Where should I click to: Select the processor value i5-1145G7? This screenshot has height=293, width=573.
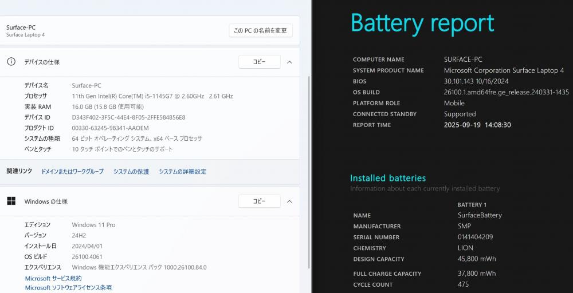click(152, 96)
